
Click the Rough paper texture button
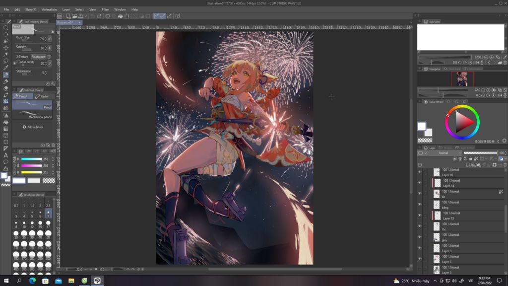coord(39,57)
